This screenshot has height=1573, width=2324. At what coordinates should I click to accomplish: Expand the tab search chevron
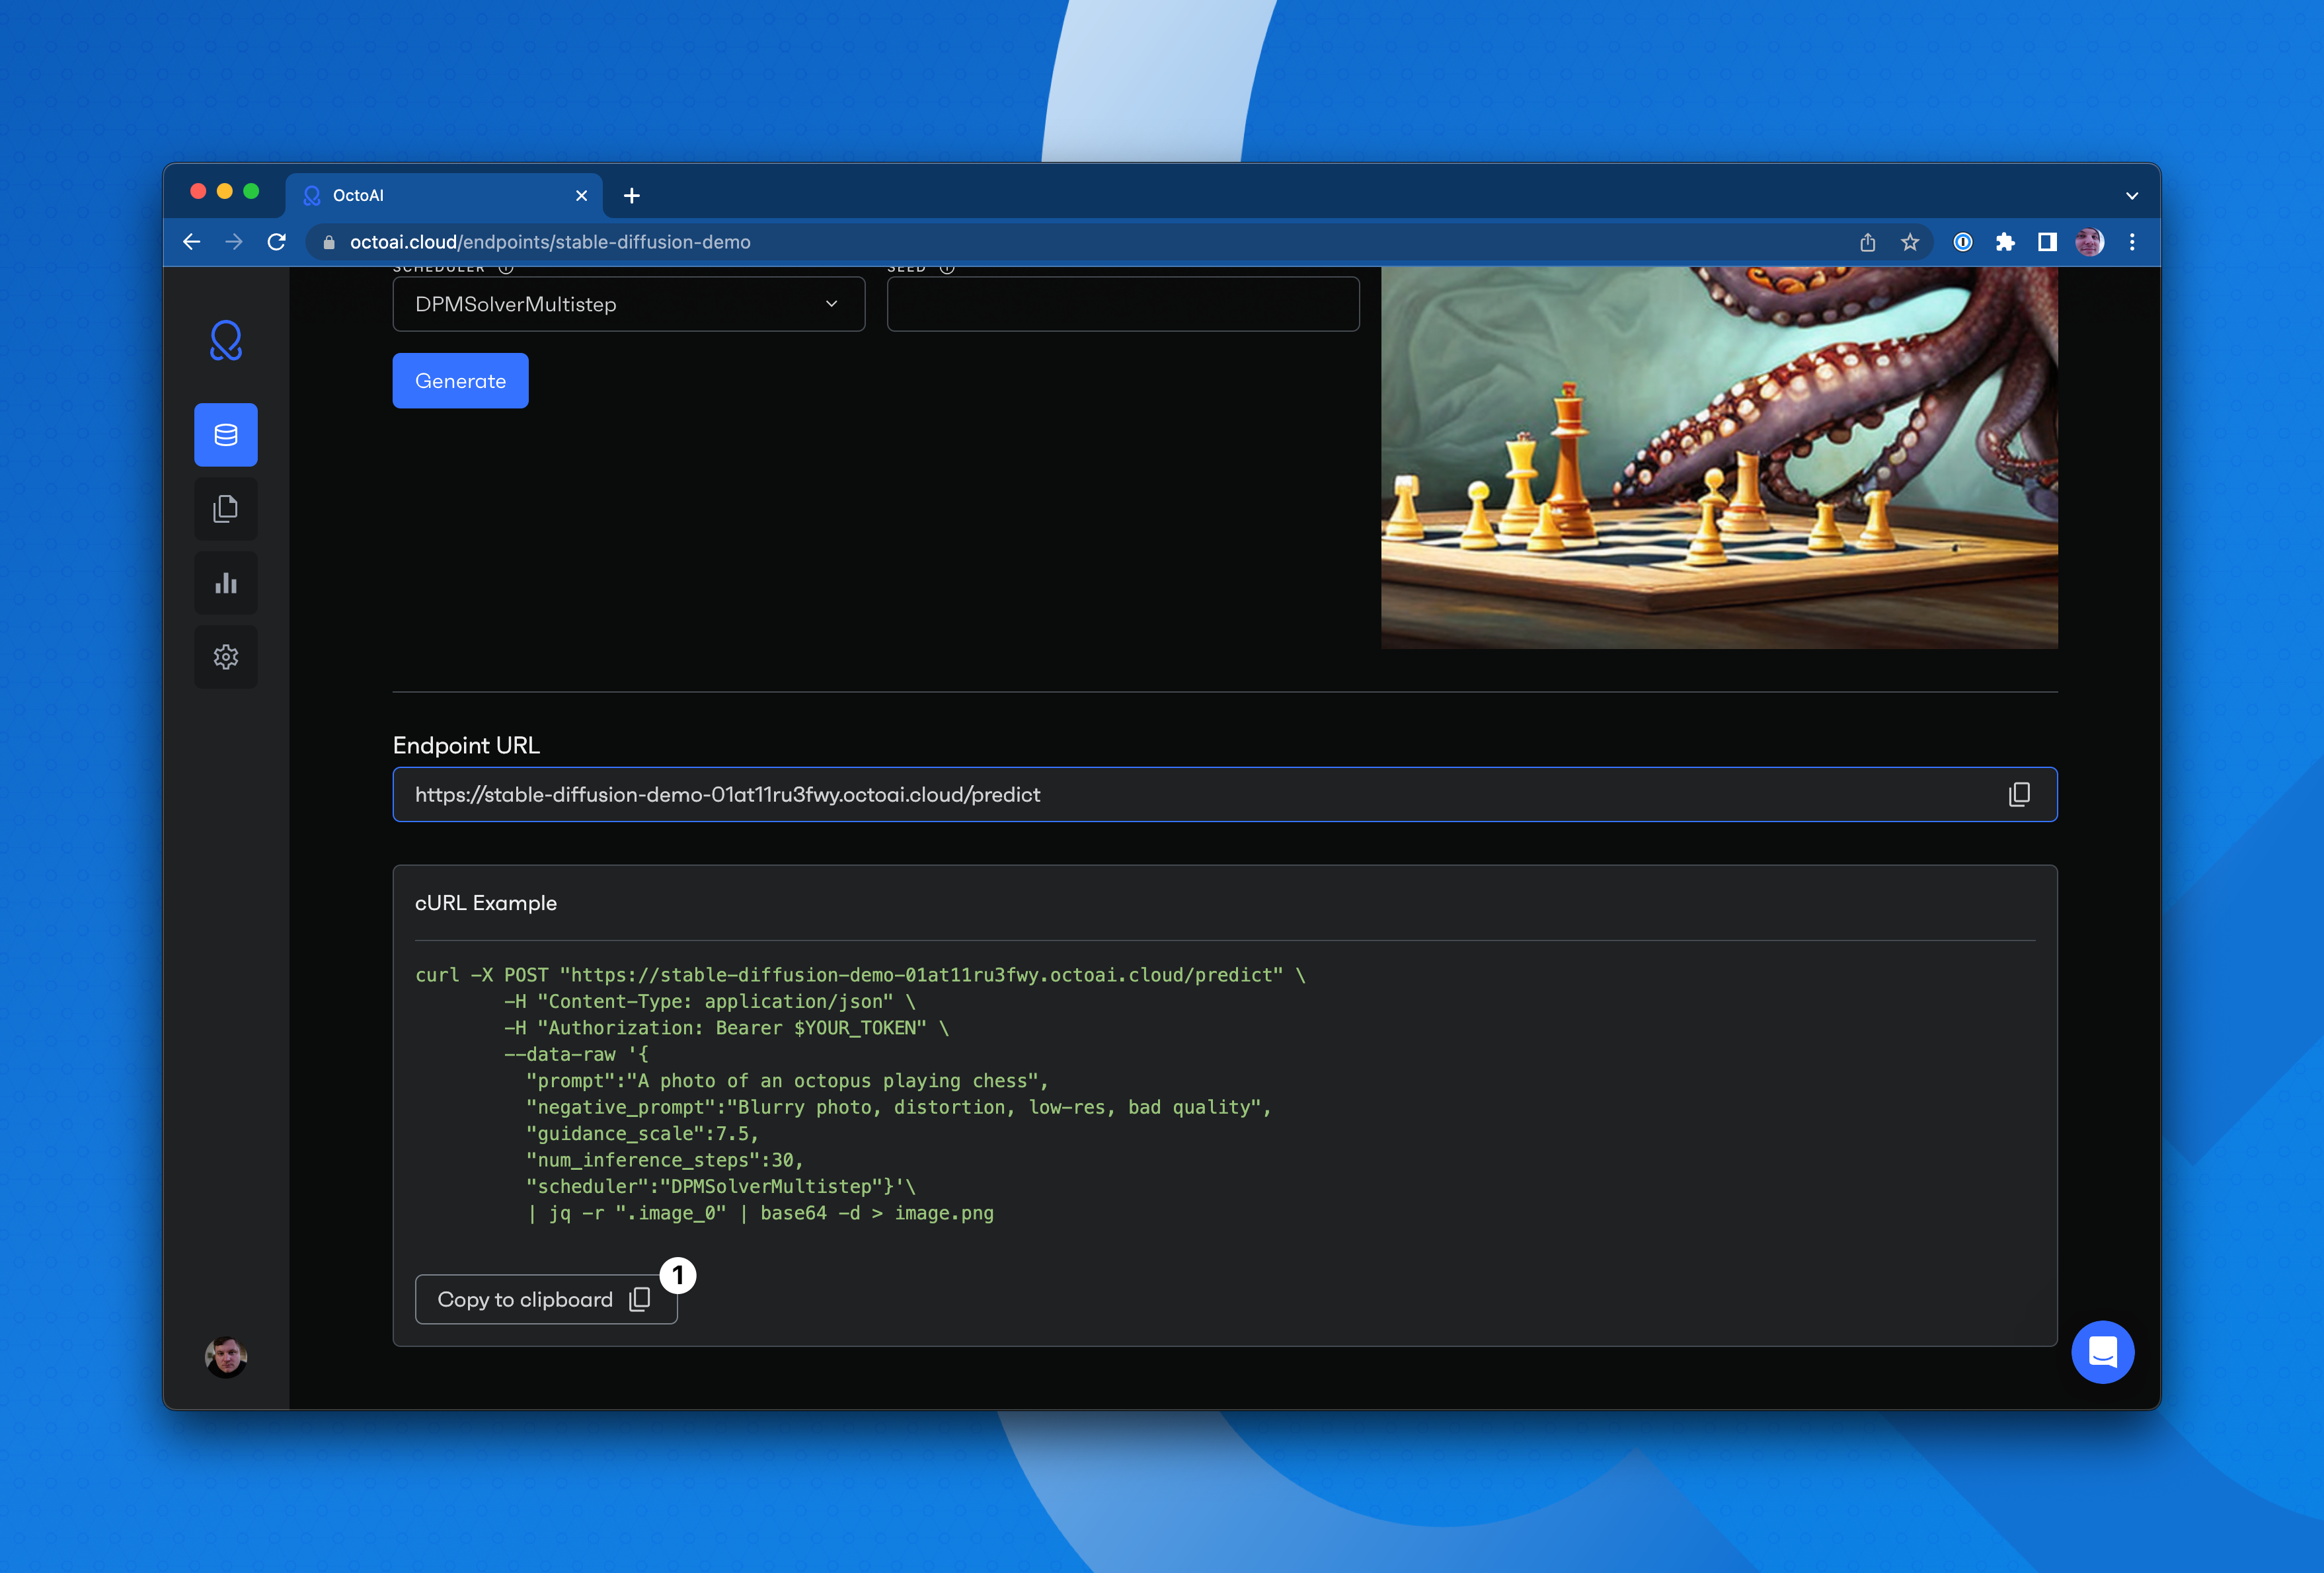pos(2131,196)
